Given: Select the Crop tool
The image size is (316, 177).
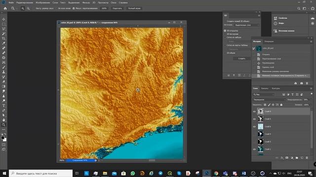Looking at the screenshot, I should 3,38.
